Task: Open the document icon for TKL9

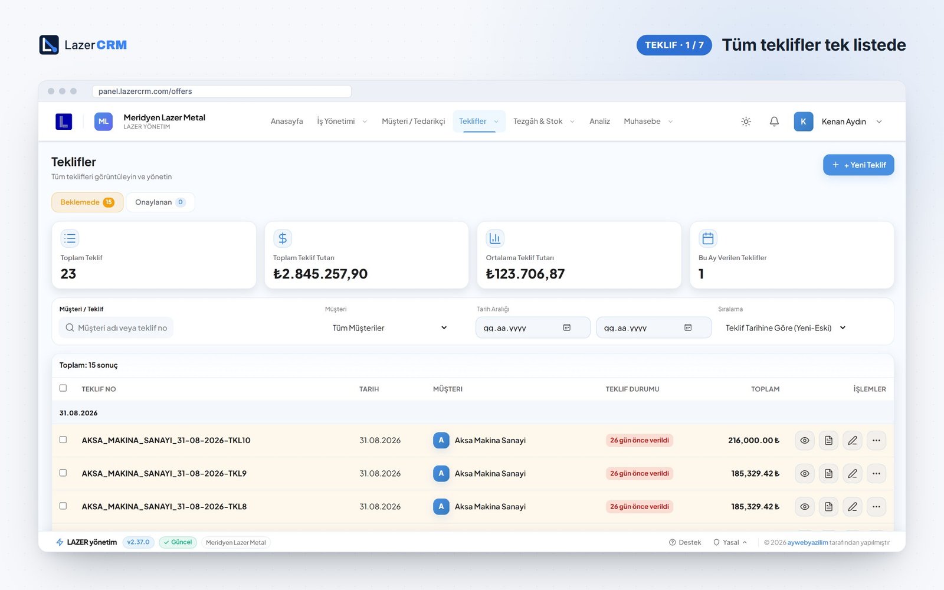Action: click(x=828, y=474)
